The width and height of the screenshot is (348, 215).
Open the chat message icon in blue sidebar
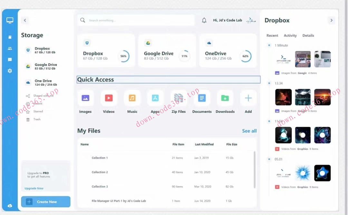[x=10, y=59]
